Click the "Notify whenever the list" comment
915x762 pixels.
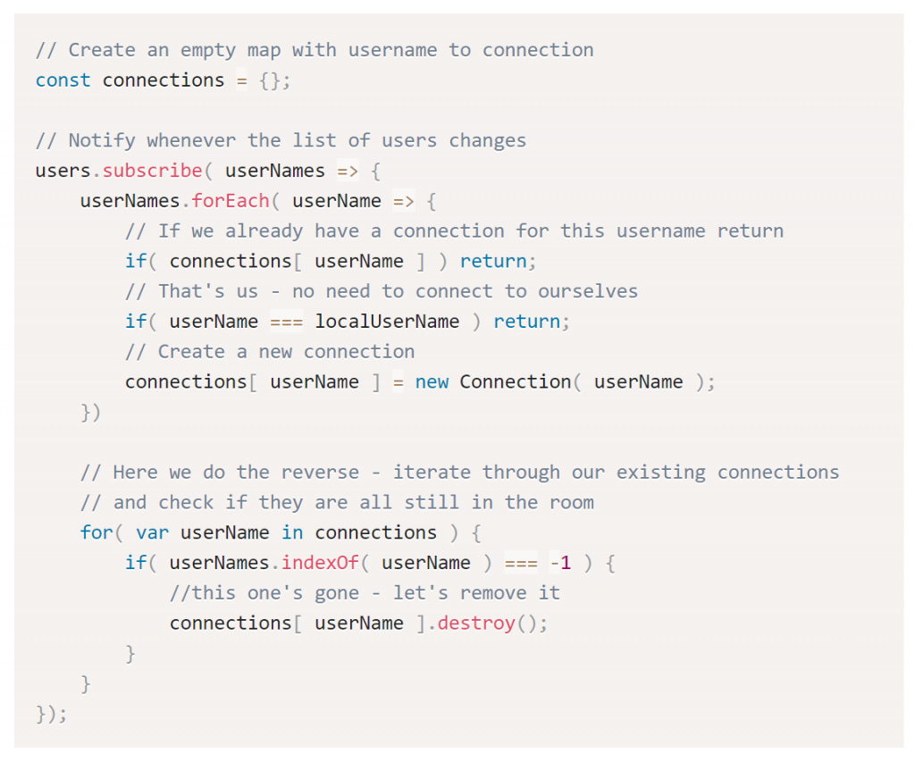click(281, 140)
